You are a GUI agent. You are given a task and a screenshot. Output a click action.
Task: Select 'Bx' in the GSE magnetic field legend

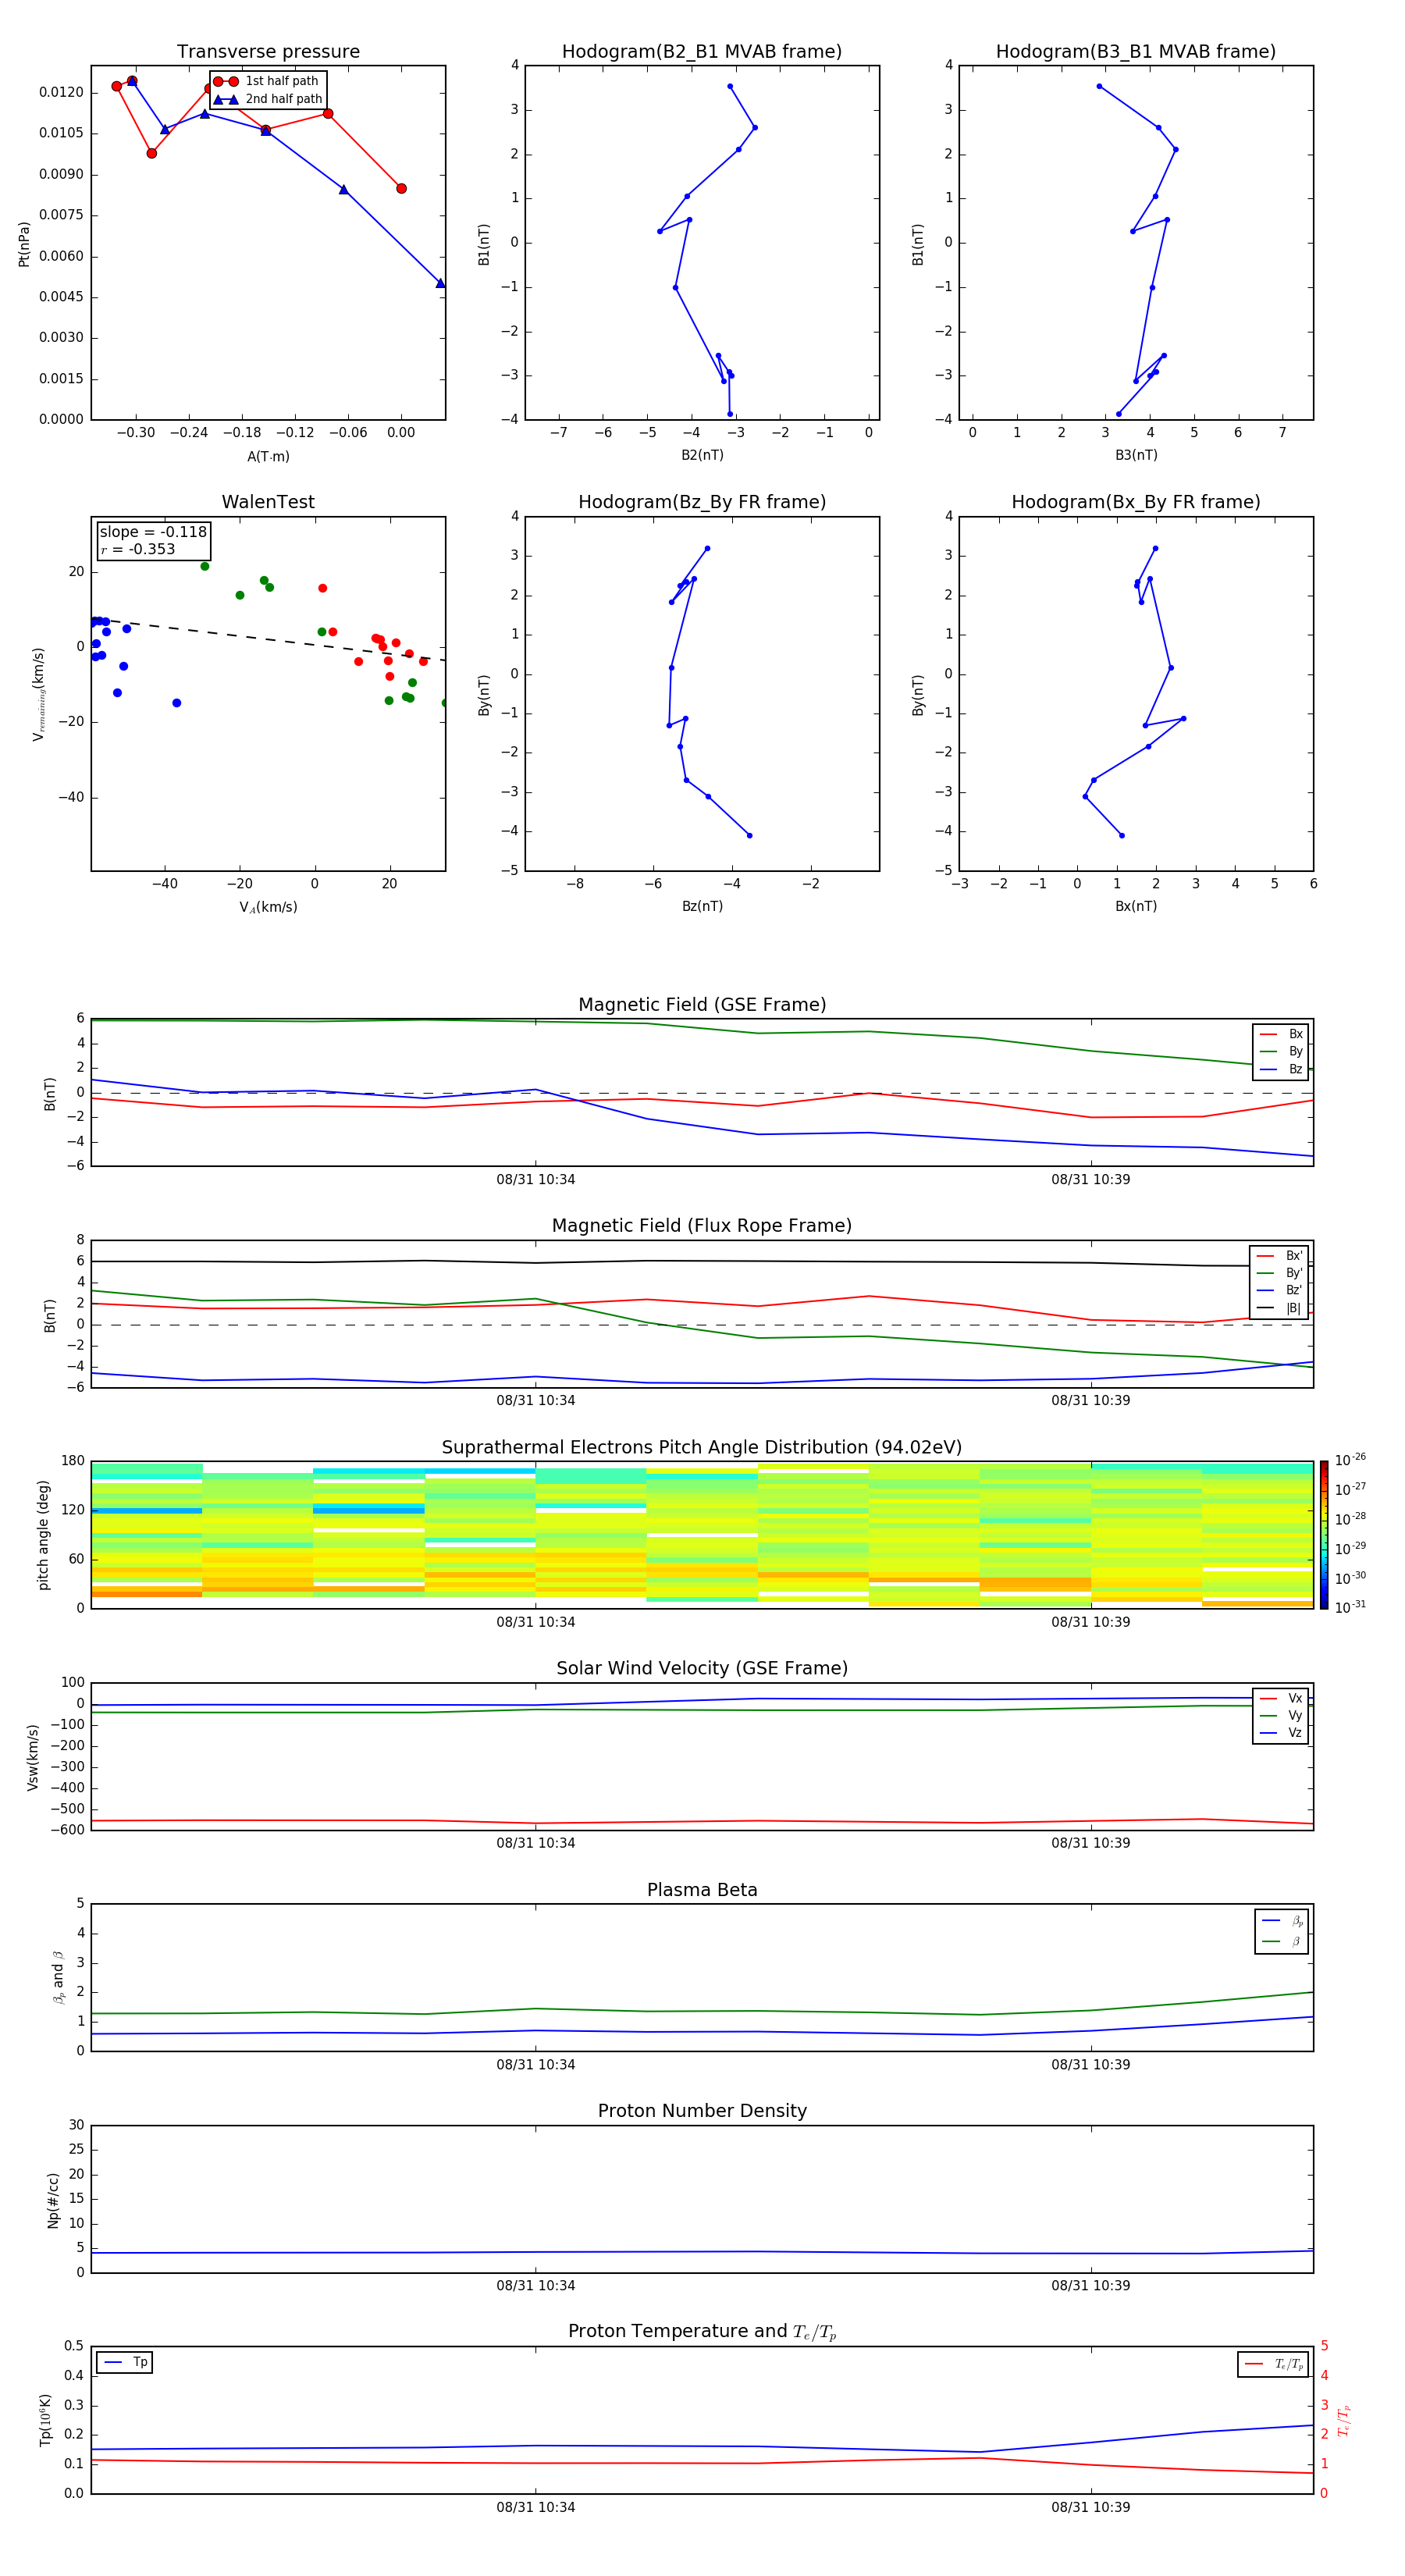[x=1281, y=1034]
